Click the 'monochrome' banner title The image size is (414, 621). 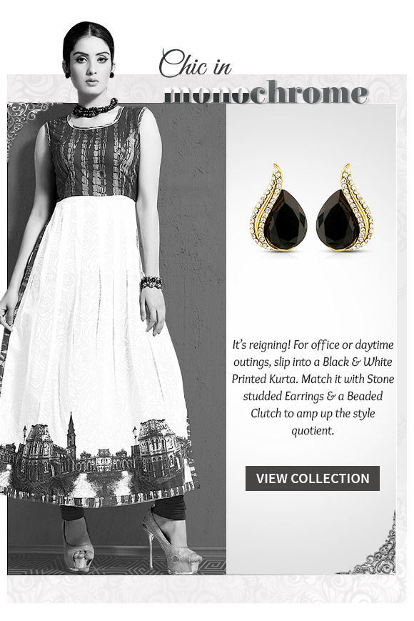coord(266,92)
